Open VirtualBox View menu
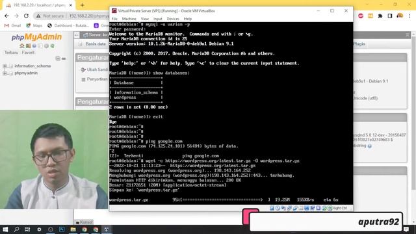 (x=144, y=19)
